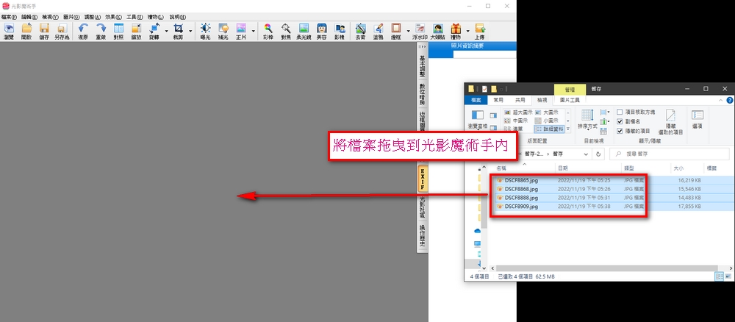Click the 選項 options button in ribbon

tap(697, 119)
